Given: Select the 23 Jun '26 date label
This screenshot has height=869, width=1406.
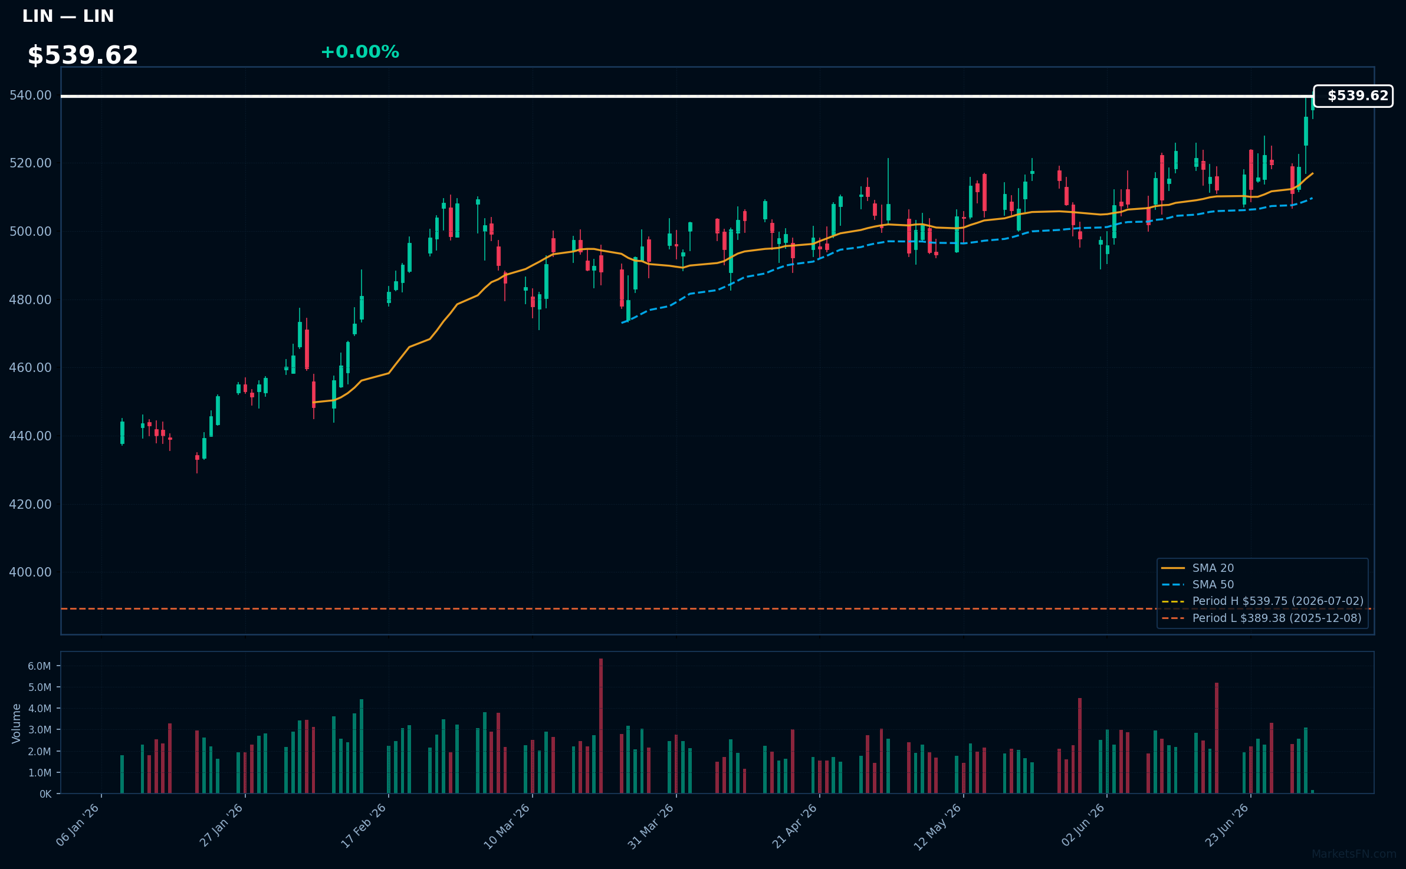Looking at the screenshot, I should [1227, 825].
